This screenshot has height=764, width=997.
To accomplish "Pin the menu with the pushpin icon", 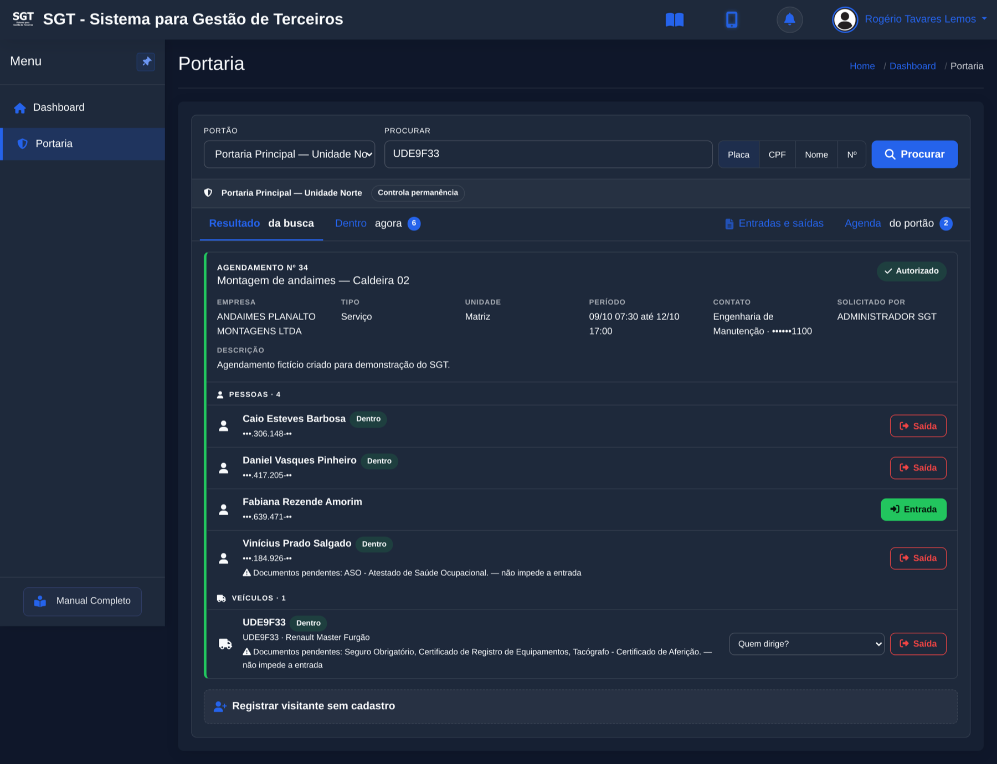I will pos(146,61).
